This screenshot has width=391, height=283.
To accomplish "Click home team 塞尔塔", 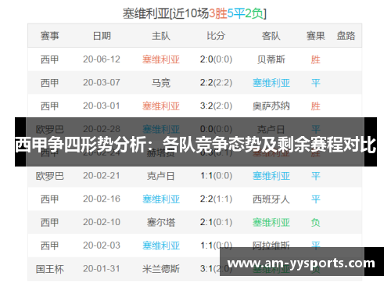I will (x=161, y=222).
